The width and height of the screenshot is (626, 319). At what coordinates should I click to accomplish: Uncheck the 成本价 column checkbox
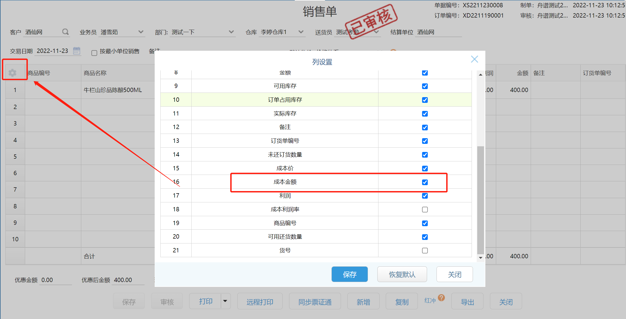(x=425, y=168)
